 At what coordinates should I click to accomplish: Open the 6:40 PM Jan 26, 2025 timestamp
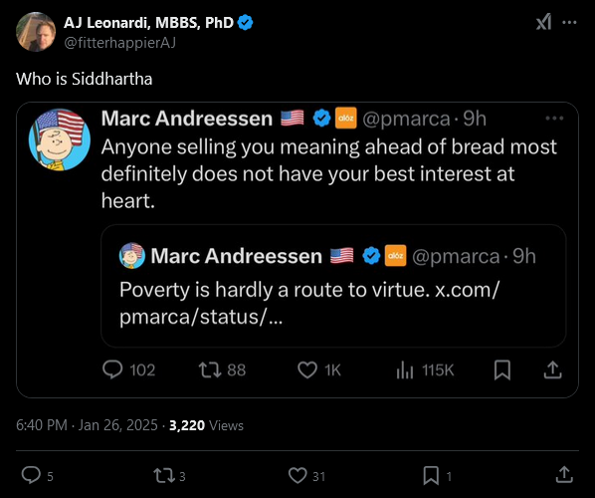[x=87, y=425]
